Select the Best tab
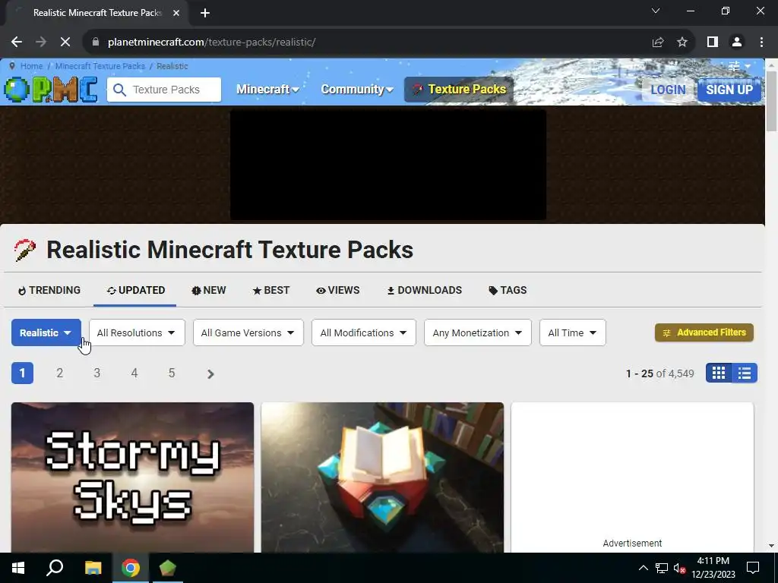The width and height of the screenshot is (778, 583). pos(271,291)
